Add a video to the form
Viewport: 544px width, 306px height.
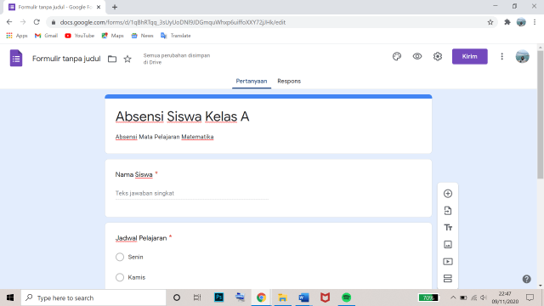tap(448, 262)
